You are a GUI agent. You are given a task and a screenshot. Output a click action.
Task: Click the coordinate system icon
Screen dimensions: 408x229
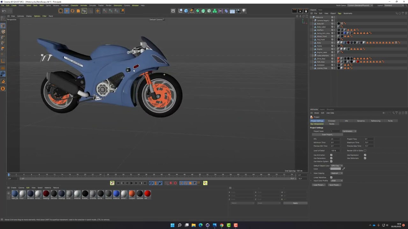point(123,11)
